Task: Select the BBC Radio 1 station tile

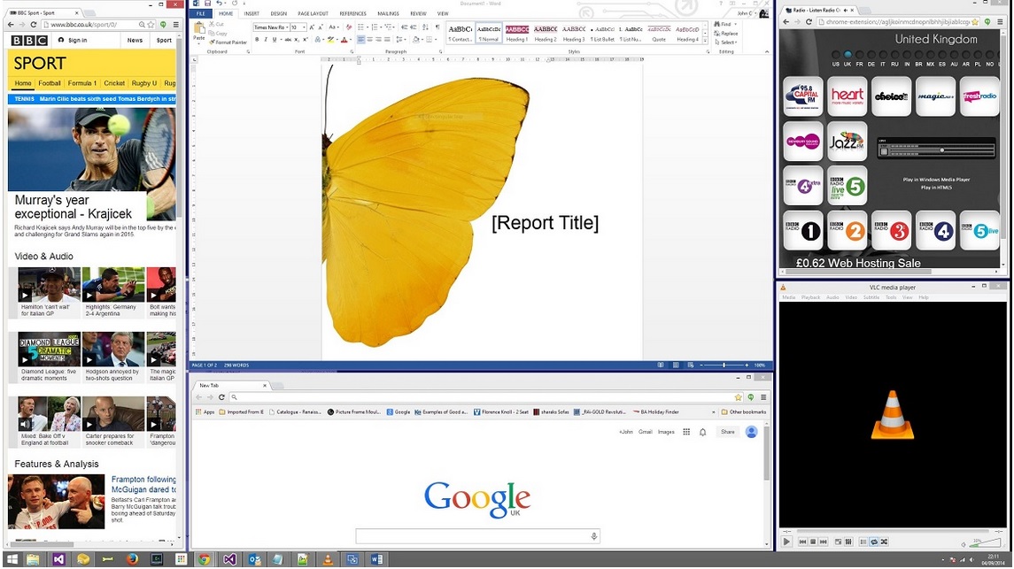Action: pos(803,231)
